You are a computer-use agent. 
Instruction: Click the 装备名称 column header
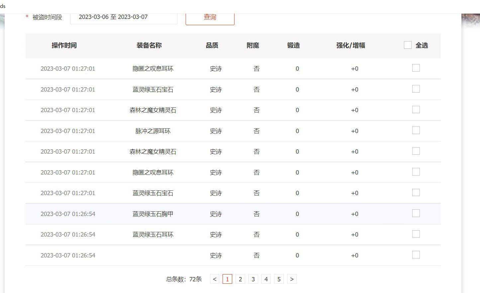point(149,45)
